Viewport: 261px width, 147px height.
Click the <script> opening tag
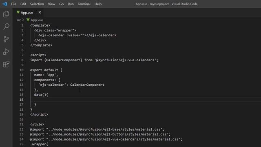click(38, 55)
